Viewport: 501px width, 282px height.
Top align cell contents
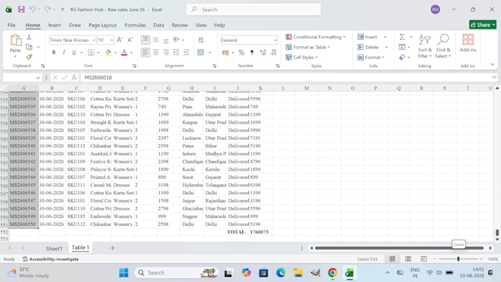point(145,40)
